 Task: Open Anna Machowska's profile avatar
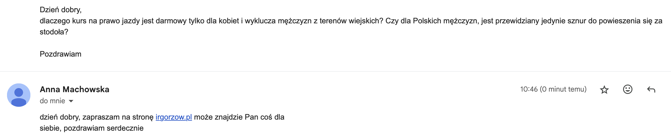coord(19,95)
